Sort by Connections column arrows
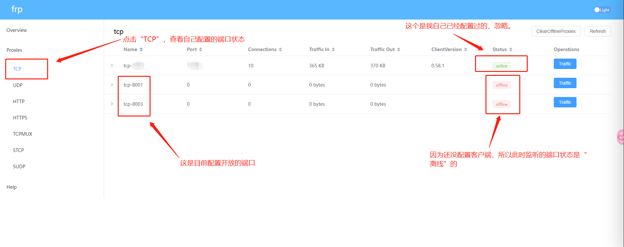 280,49
